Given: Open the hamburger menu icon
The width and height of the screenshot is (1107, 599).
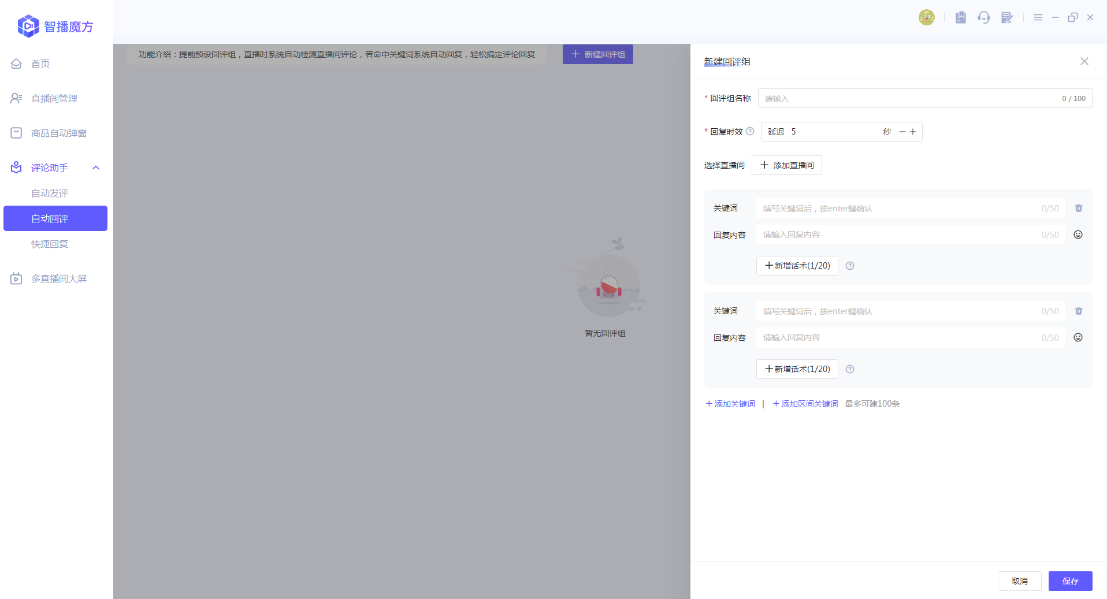Looking at the screenshot, I should pyautogui.click(x=1038, y=17).
